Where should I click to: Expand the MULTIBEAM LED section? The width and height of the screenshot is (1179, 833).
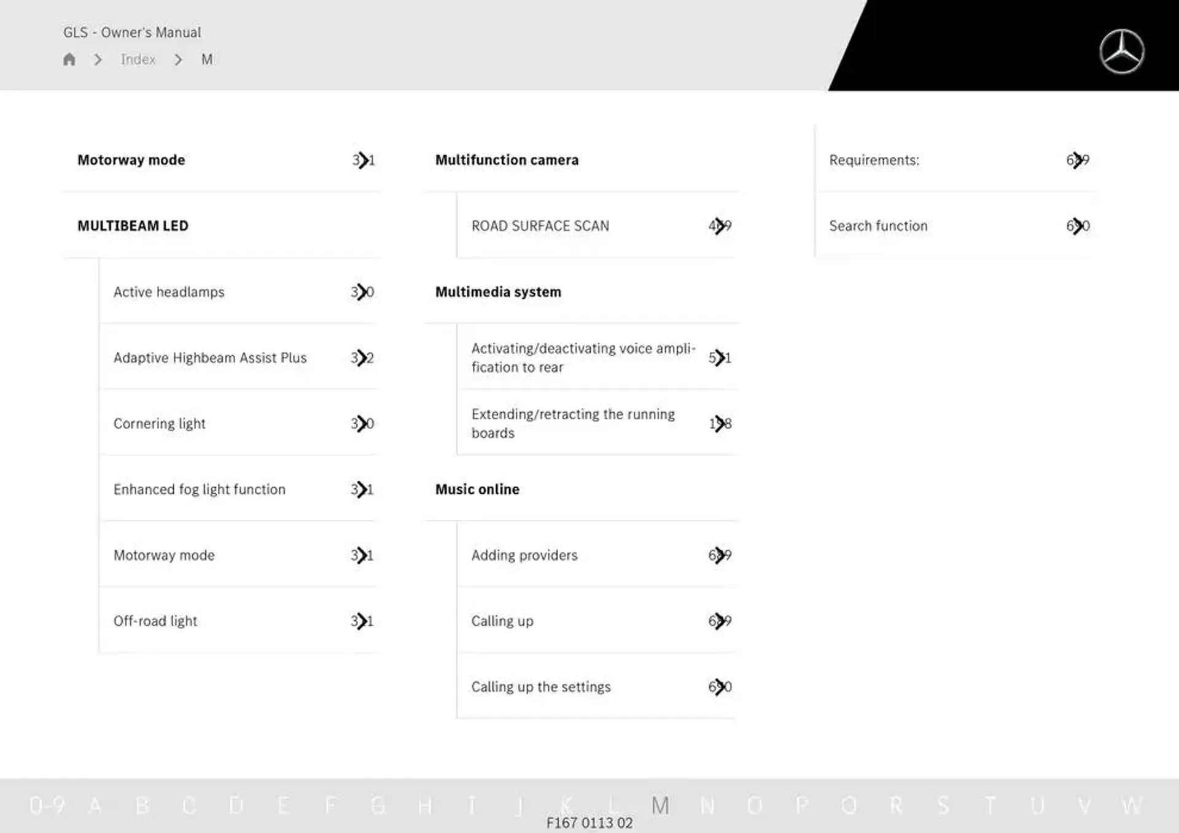pyautogui.click(x=133, y=225)
